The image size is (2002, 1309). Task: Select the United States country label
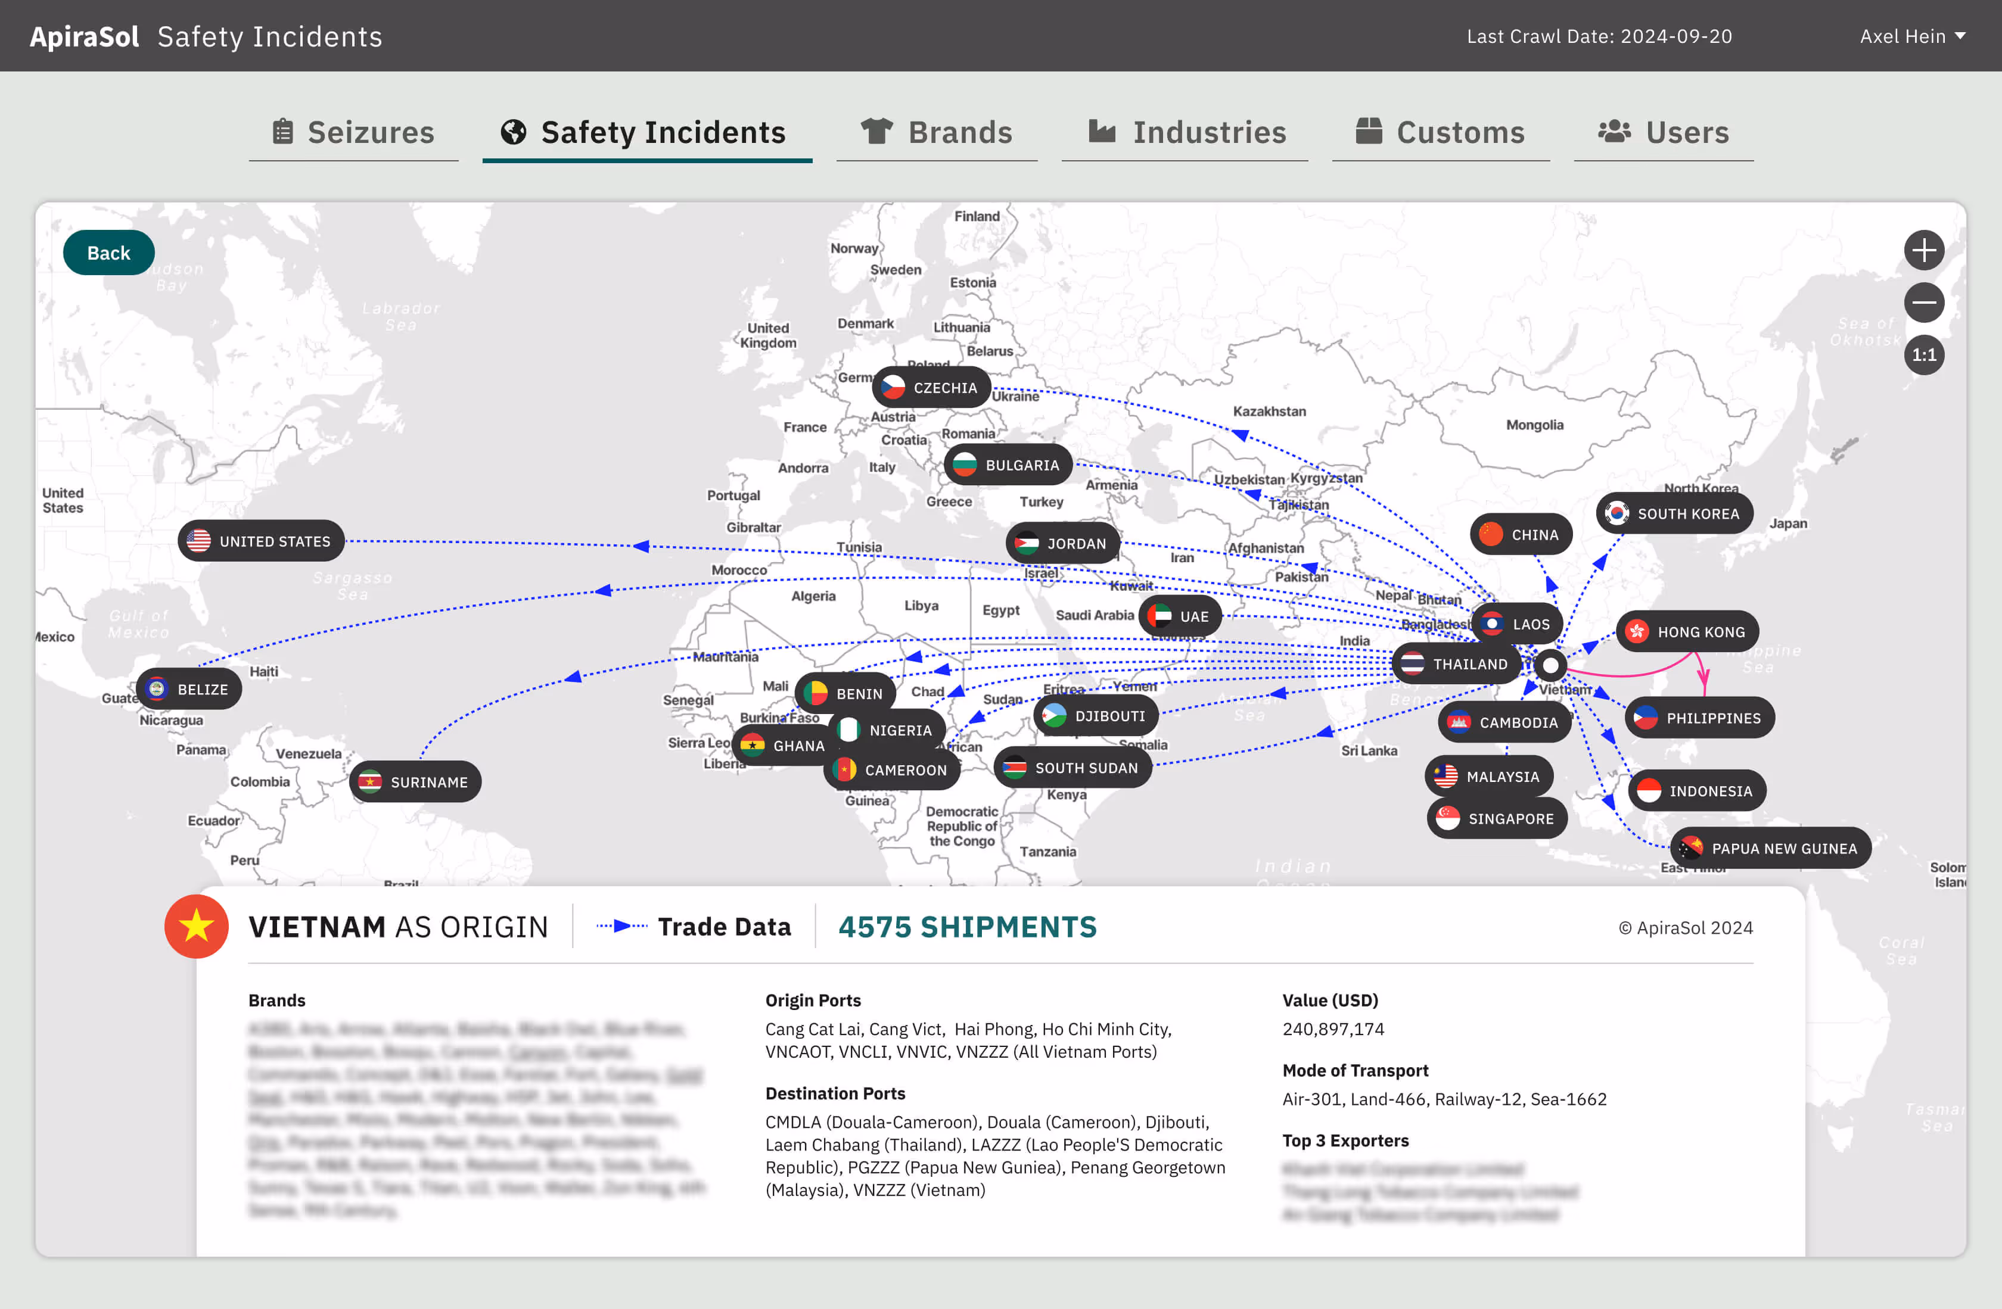pos(261,541)
